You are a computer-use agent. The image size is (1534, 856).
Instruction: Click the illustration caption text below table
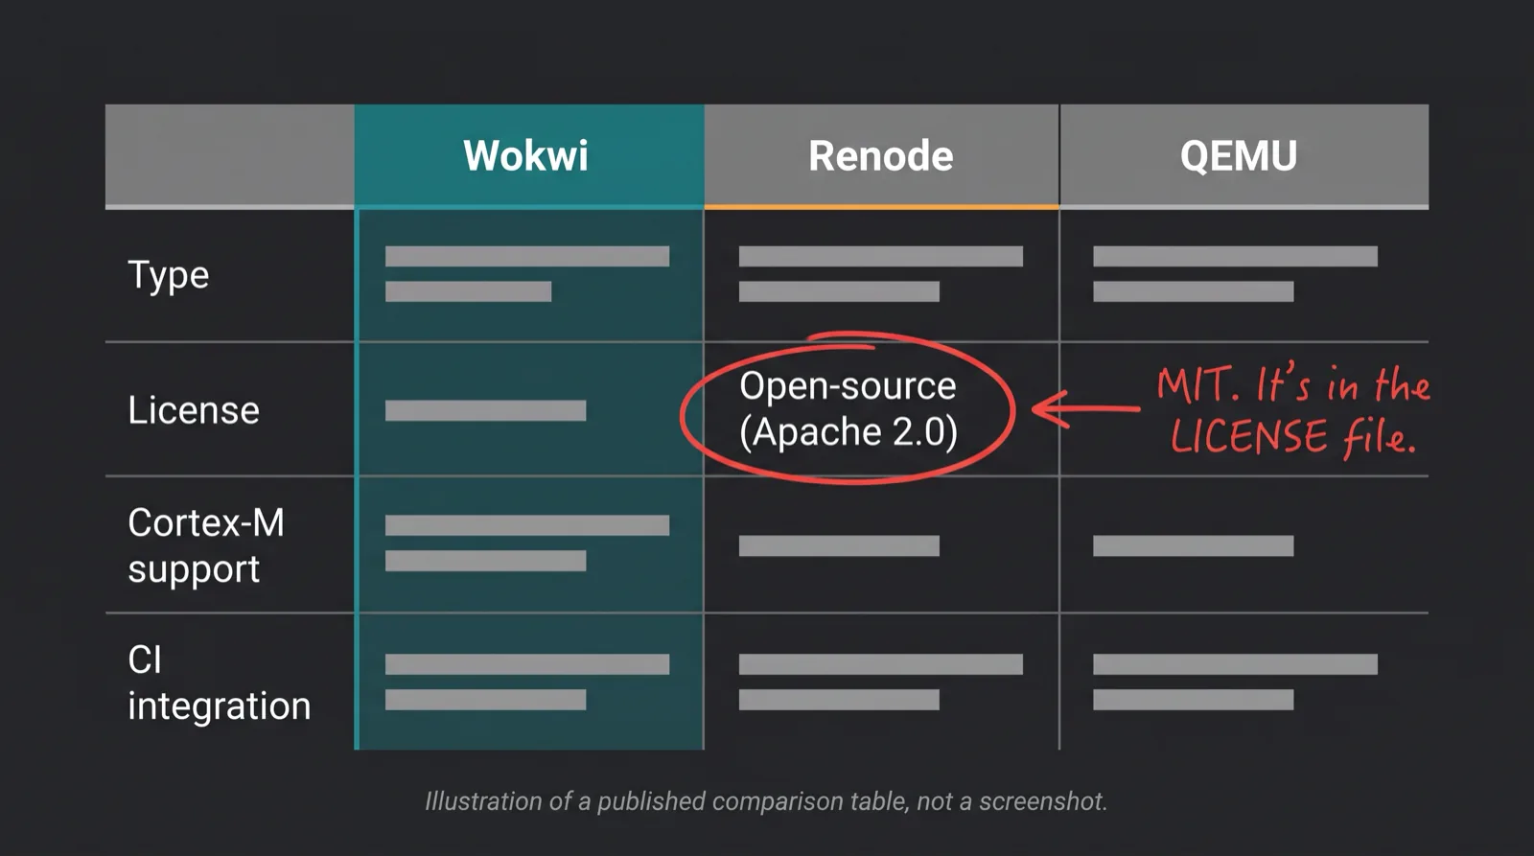766,801
